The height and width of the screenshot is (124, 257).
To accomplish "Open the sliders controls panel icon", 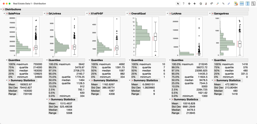I will (x=253, y=4).
